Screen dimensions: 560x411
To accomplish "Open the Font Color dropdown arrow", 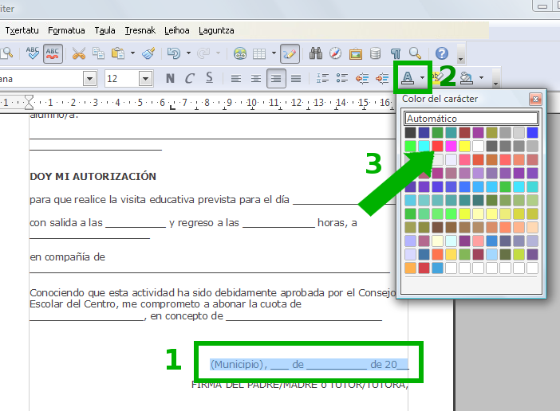I will [x=423, y=77].
